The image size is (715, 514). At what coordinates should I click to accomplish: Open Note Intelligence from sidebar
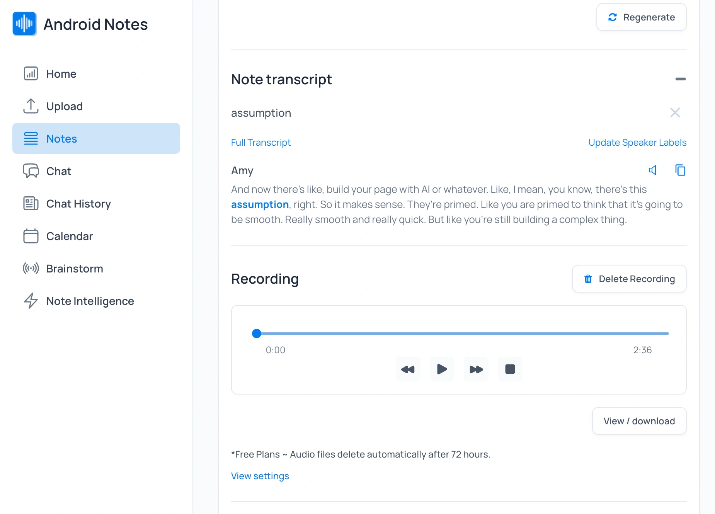[x=96, y=301]
